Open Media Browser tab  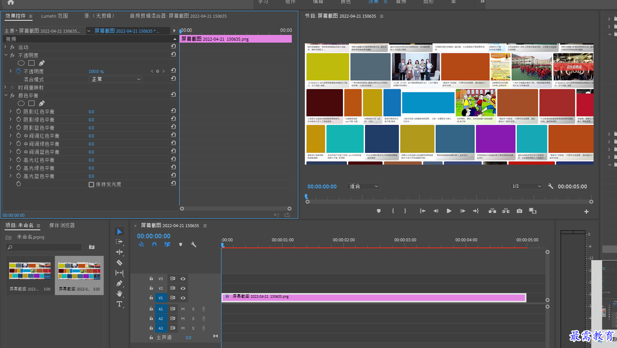[x=62, y=225]
